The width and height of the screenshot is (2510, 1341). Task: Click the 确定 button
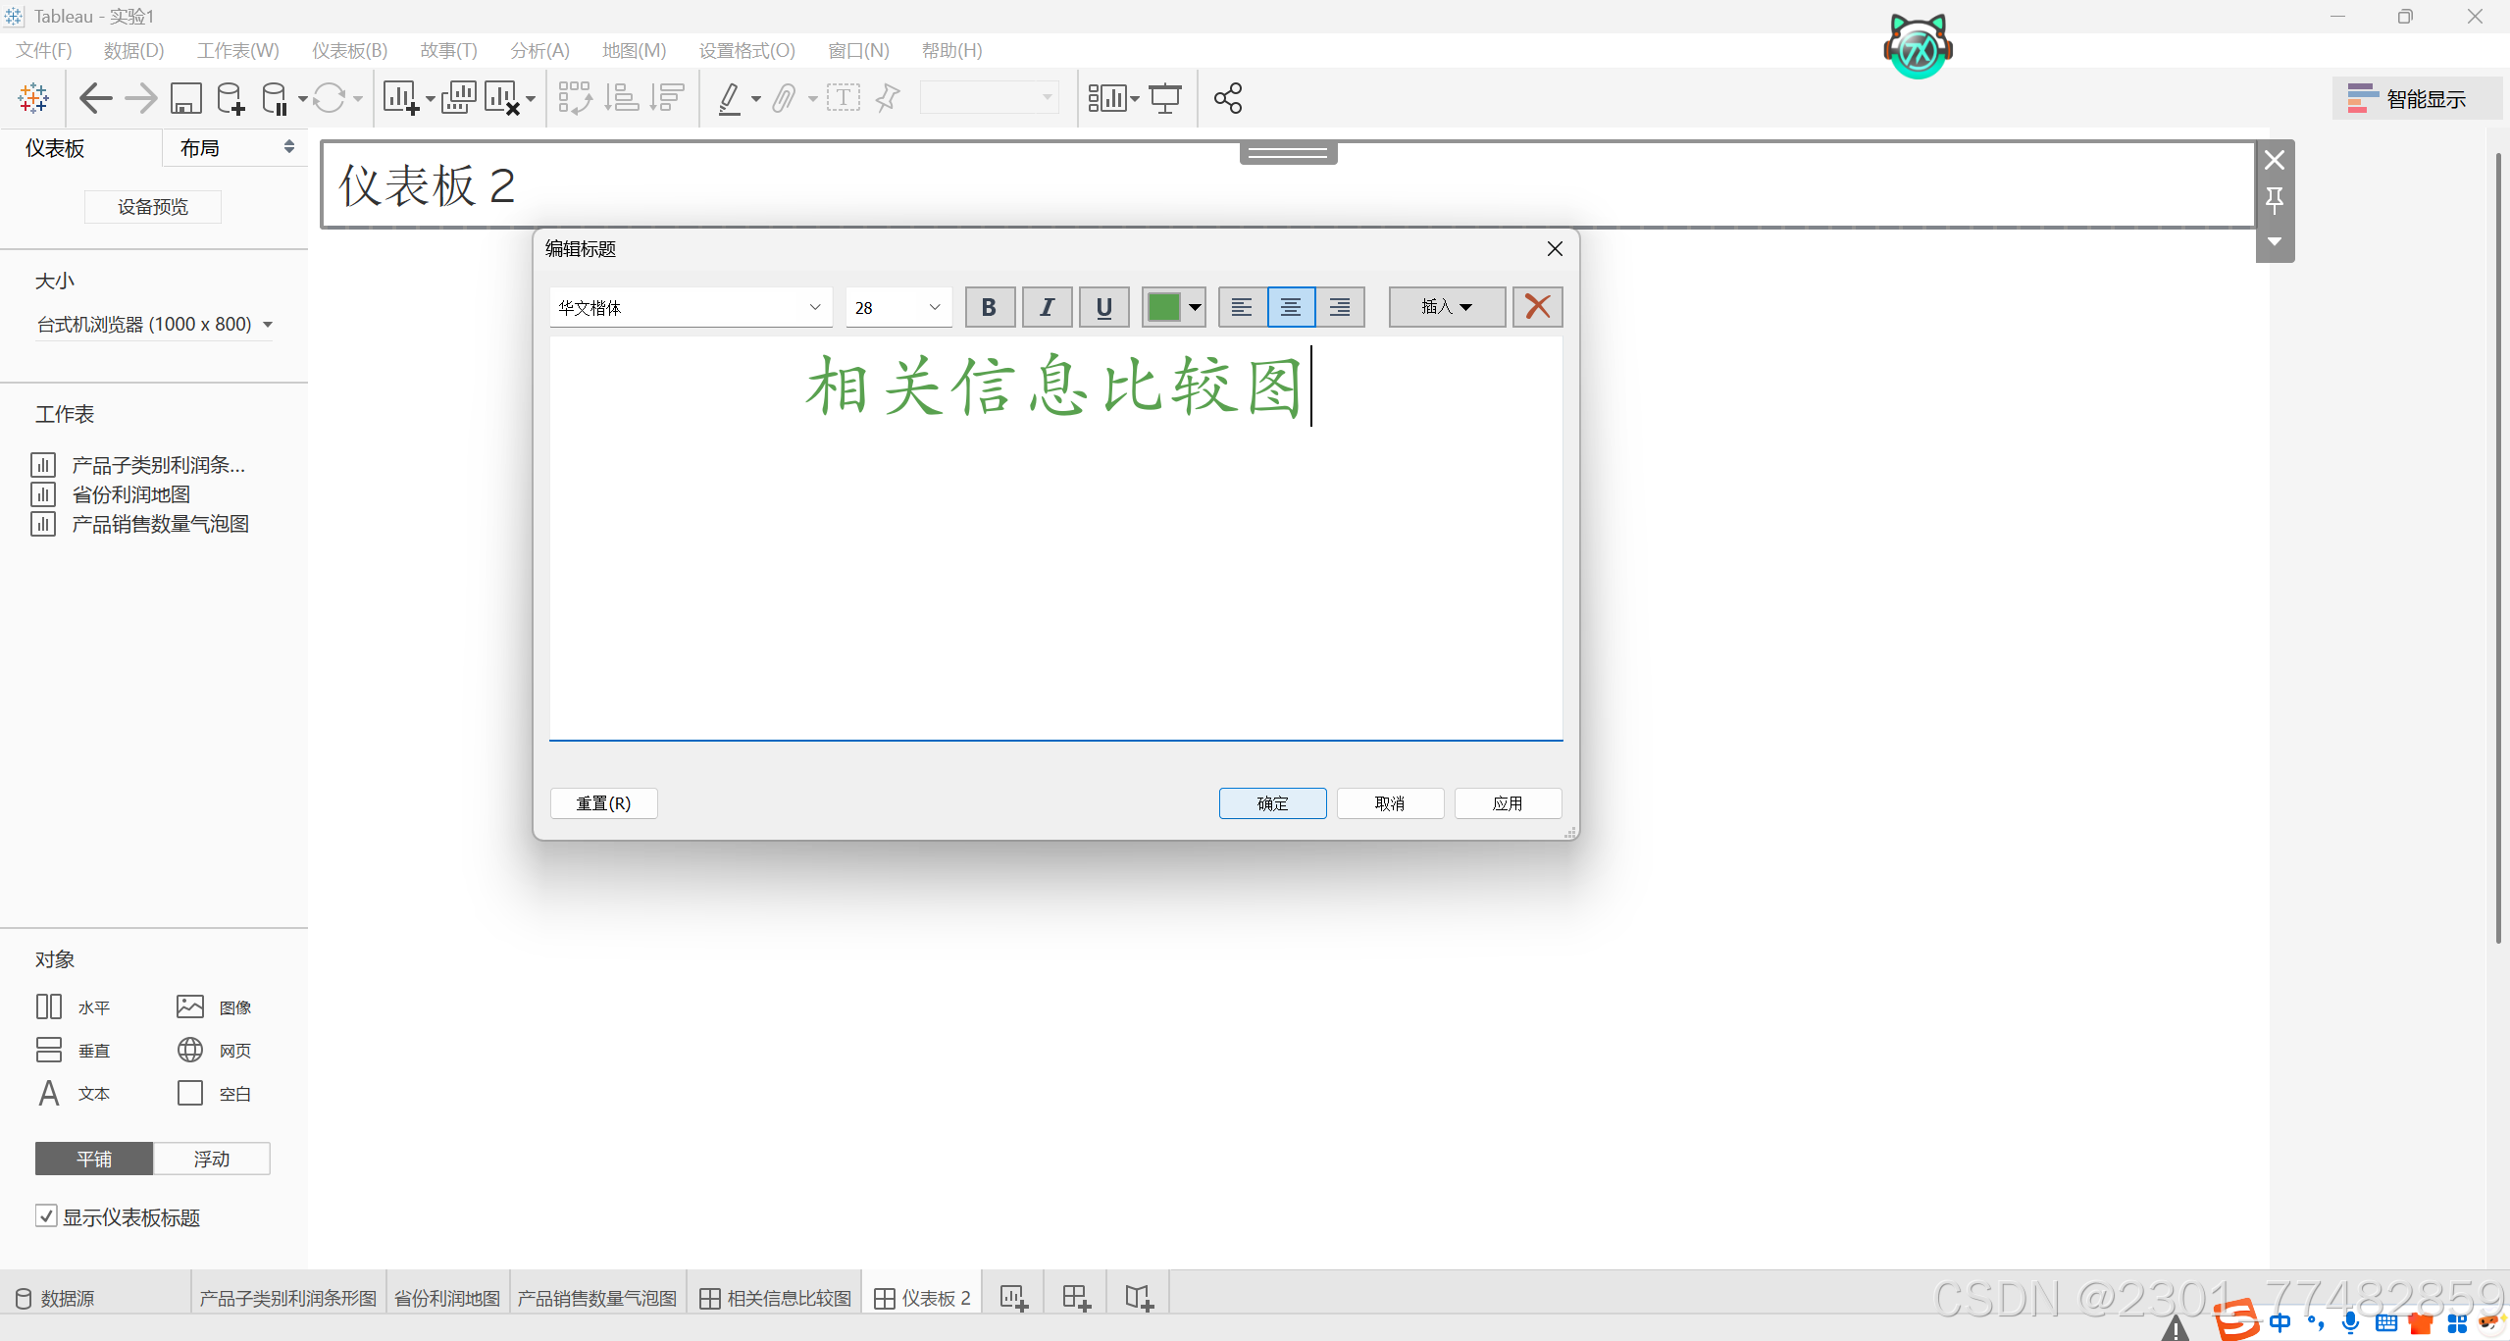1272,803
